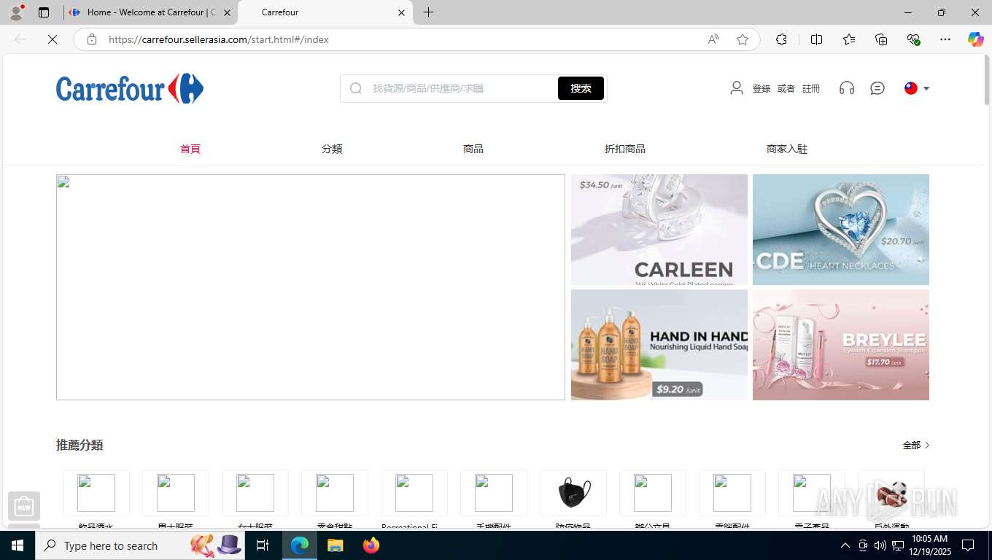Show hidden system tray icons

pyautogui.click(x=845, y=545)
